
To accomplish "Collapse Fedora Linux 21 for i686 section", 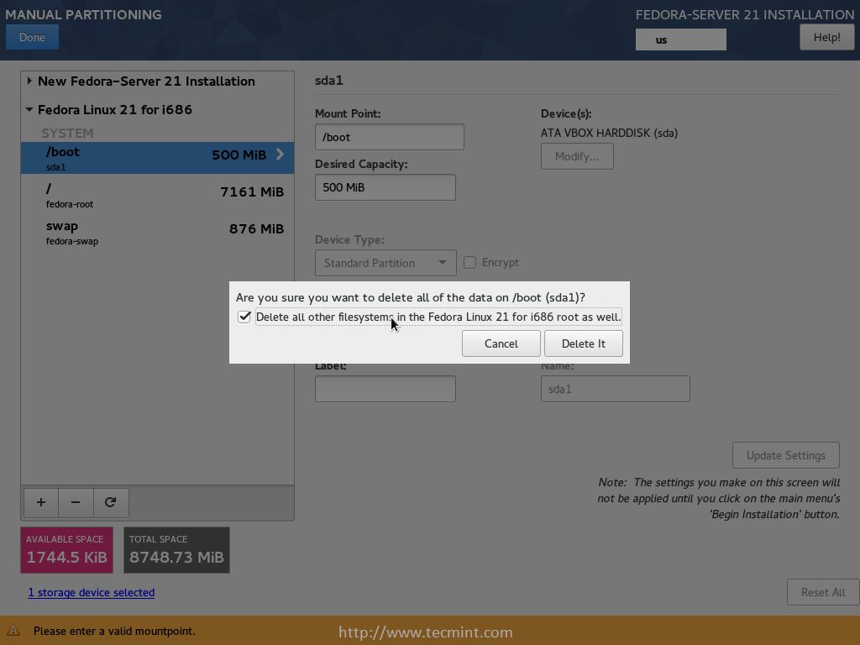I will (x=29, y=110).
